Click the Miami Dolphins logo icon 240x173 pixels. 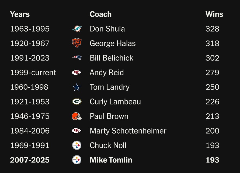77,29
